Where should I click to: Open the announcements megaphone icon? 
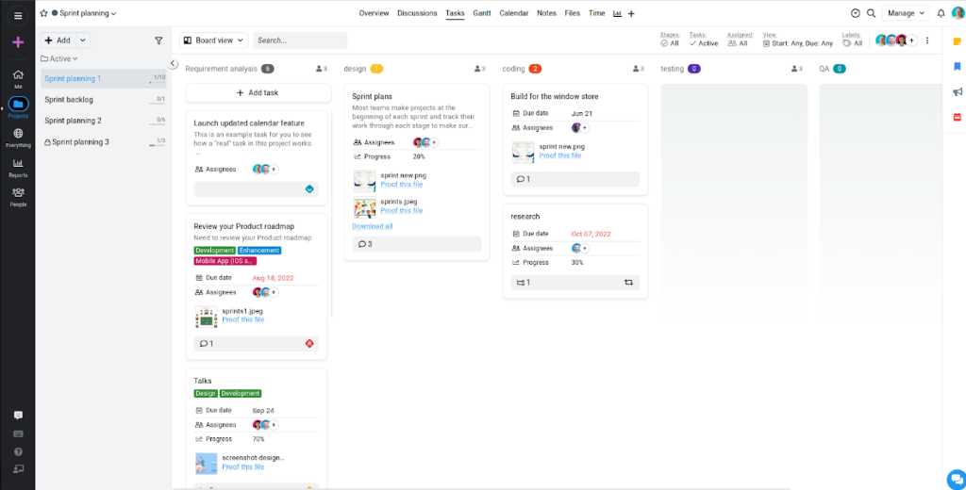click(958, 91)
